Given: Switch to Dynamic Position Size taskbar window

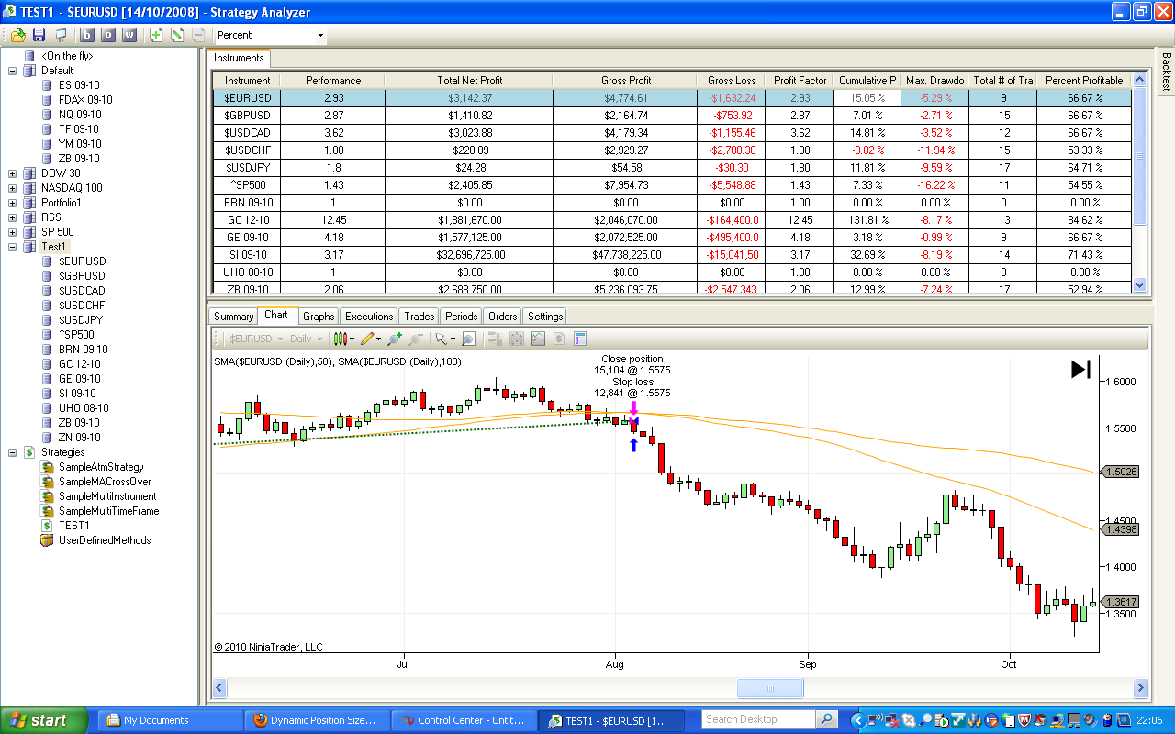Looking at the screenshot, I should [317, 720].
